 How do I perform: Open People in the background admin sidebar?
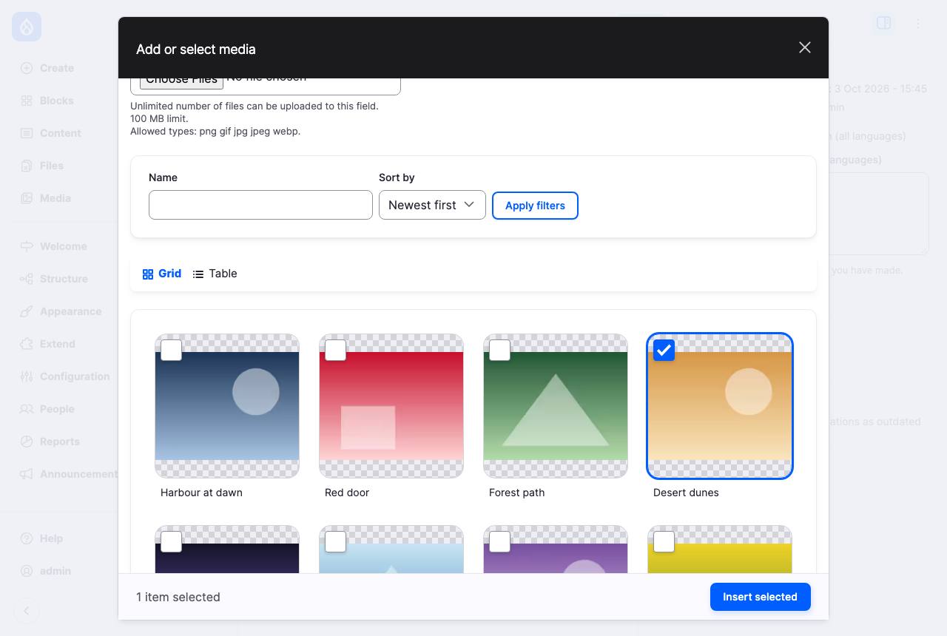point(47,409)
